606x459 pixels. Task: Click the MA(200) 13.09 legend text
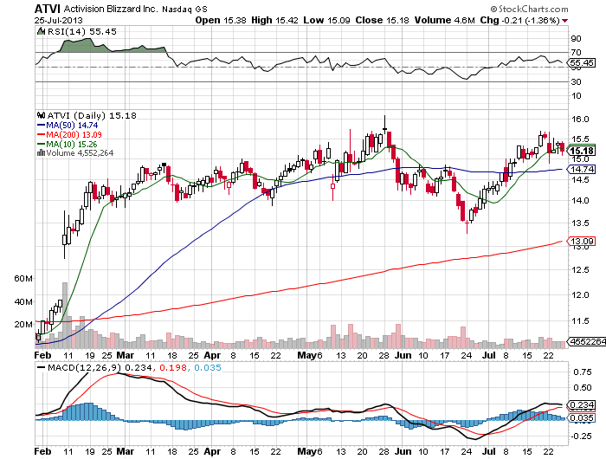coord(74,134)
